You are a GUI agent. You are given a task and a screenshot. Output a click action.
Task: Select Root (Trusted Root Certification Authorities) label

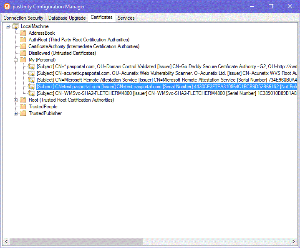click(x=71, y=100)
